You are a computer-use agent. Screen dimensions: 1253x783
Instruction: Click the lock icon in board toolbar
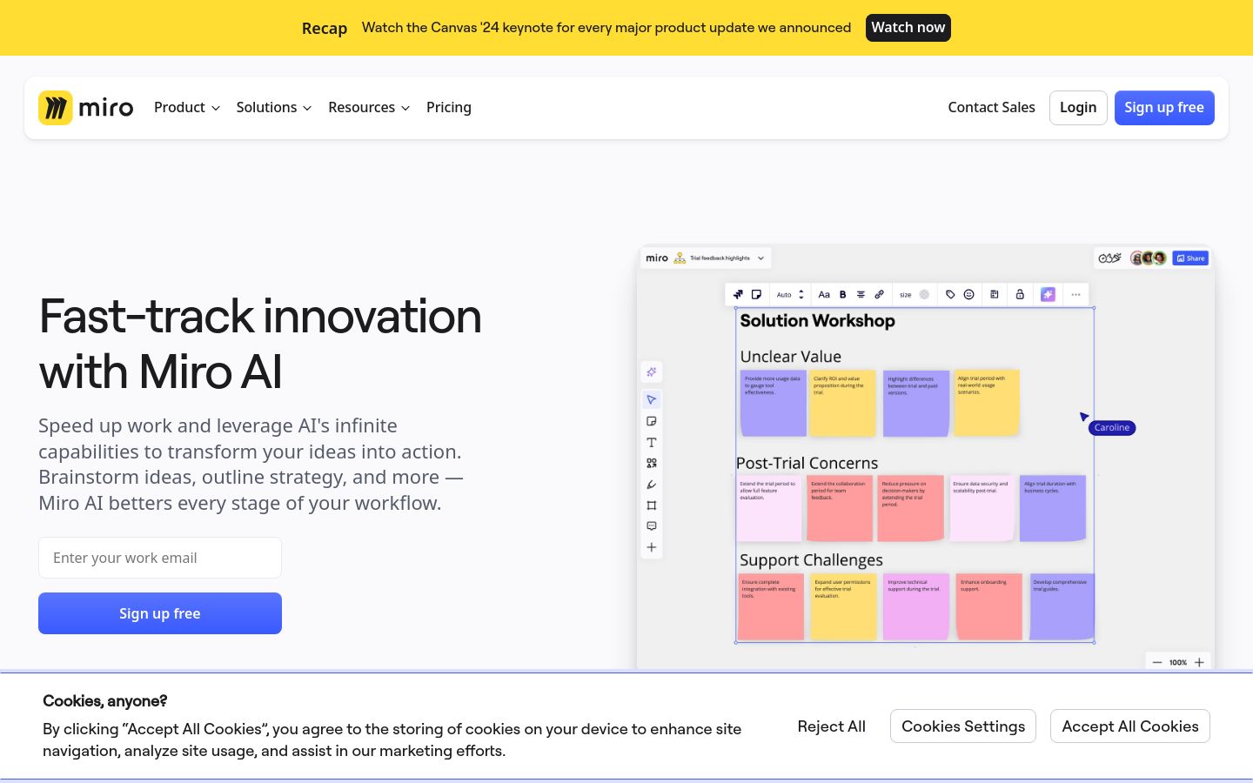coord(1020,294)
